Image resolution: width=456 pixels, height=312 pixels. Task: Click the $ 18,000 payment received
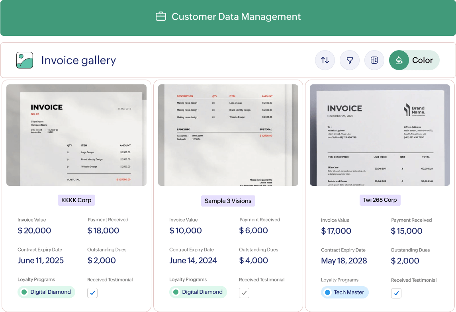(103, 230)
